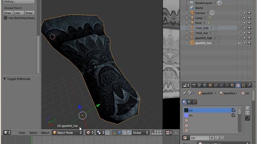Click the rotate manipulator icon in header
Image resolution: width=257 pixels, height=144 pixels.
(124, 133)
